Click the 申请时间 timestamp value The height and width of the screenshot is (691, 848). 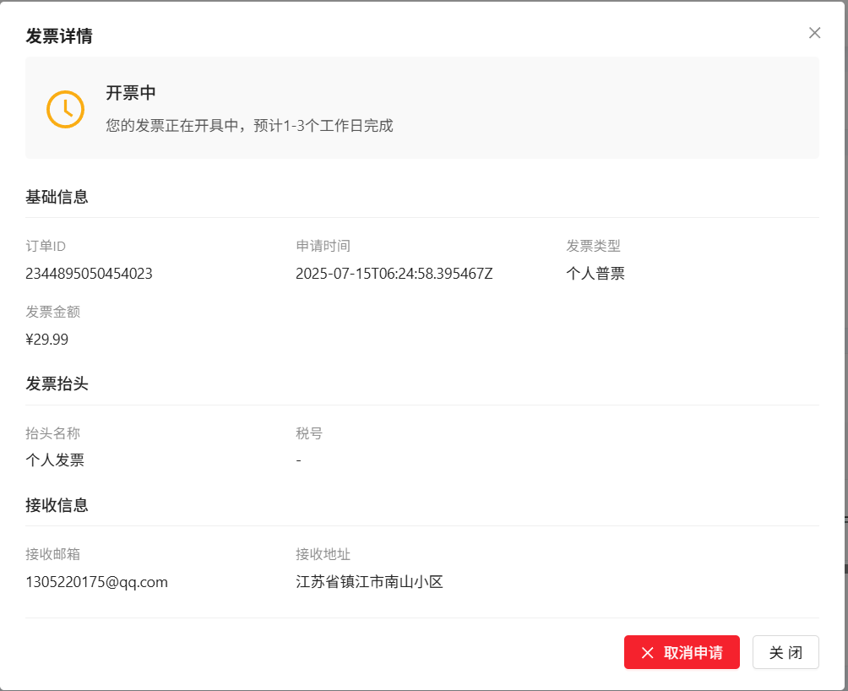[x=394, y=273]
